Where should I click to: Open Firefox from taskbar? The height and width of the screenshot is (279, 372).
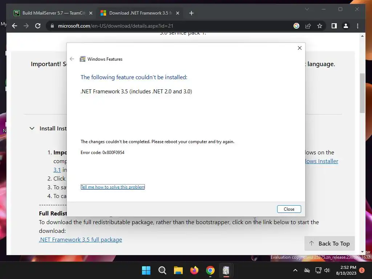tap(194, 270)
